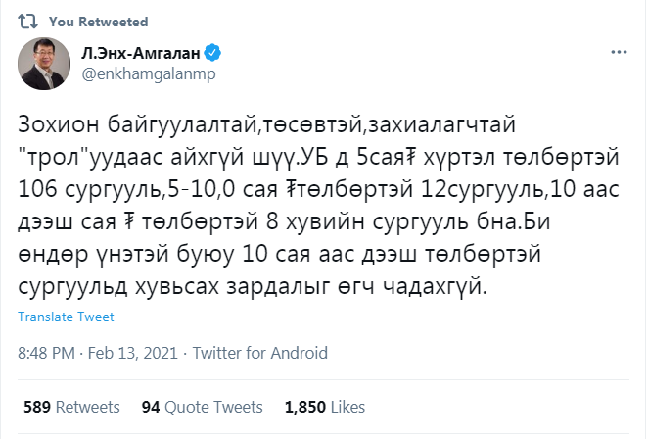
Task: Click the 589 retweet count number
Action: 37,407
